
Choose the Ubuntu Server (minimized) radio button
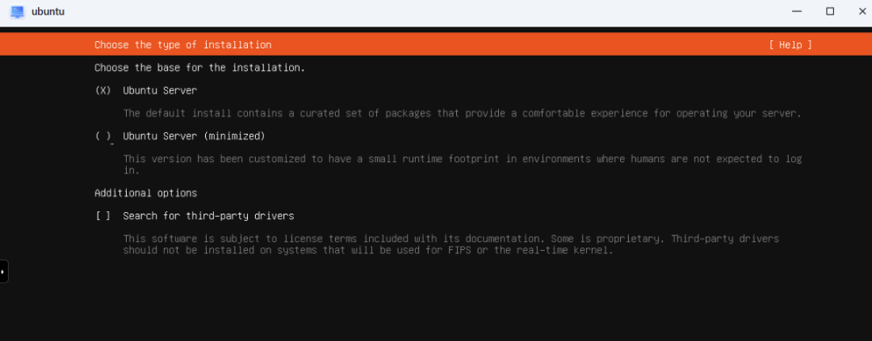(103, 136)
